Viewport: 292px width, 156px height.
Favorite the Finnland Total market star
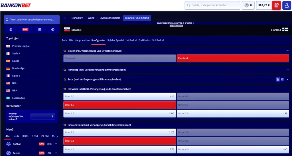(x=65, y=125)
